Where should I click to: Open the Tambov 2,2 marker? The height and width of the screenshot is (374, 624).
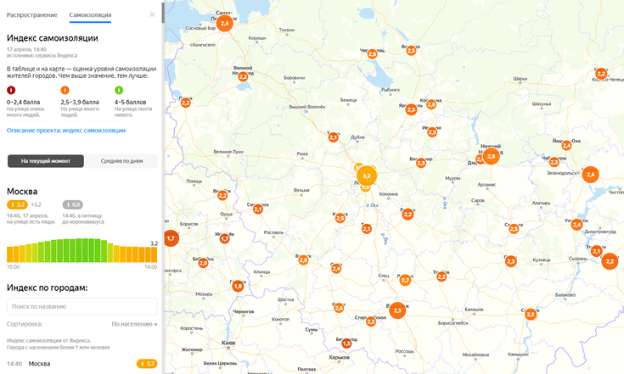441,276
